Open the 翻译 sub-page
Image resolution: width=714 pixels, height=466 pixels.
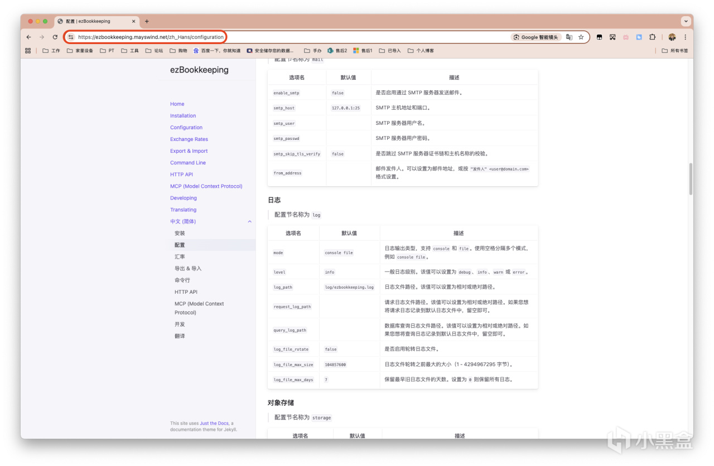coord(180,336)
